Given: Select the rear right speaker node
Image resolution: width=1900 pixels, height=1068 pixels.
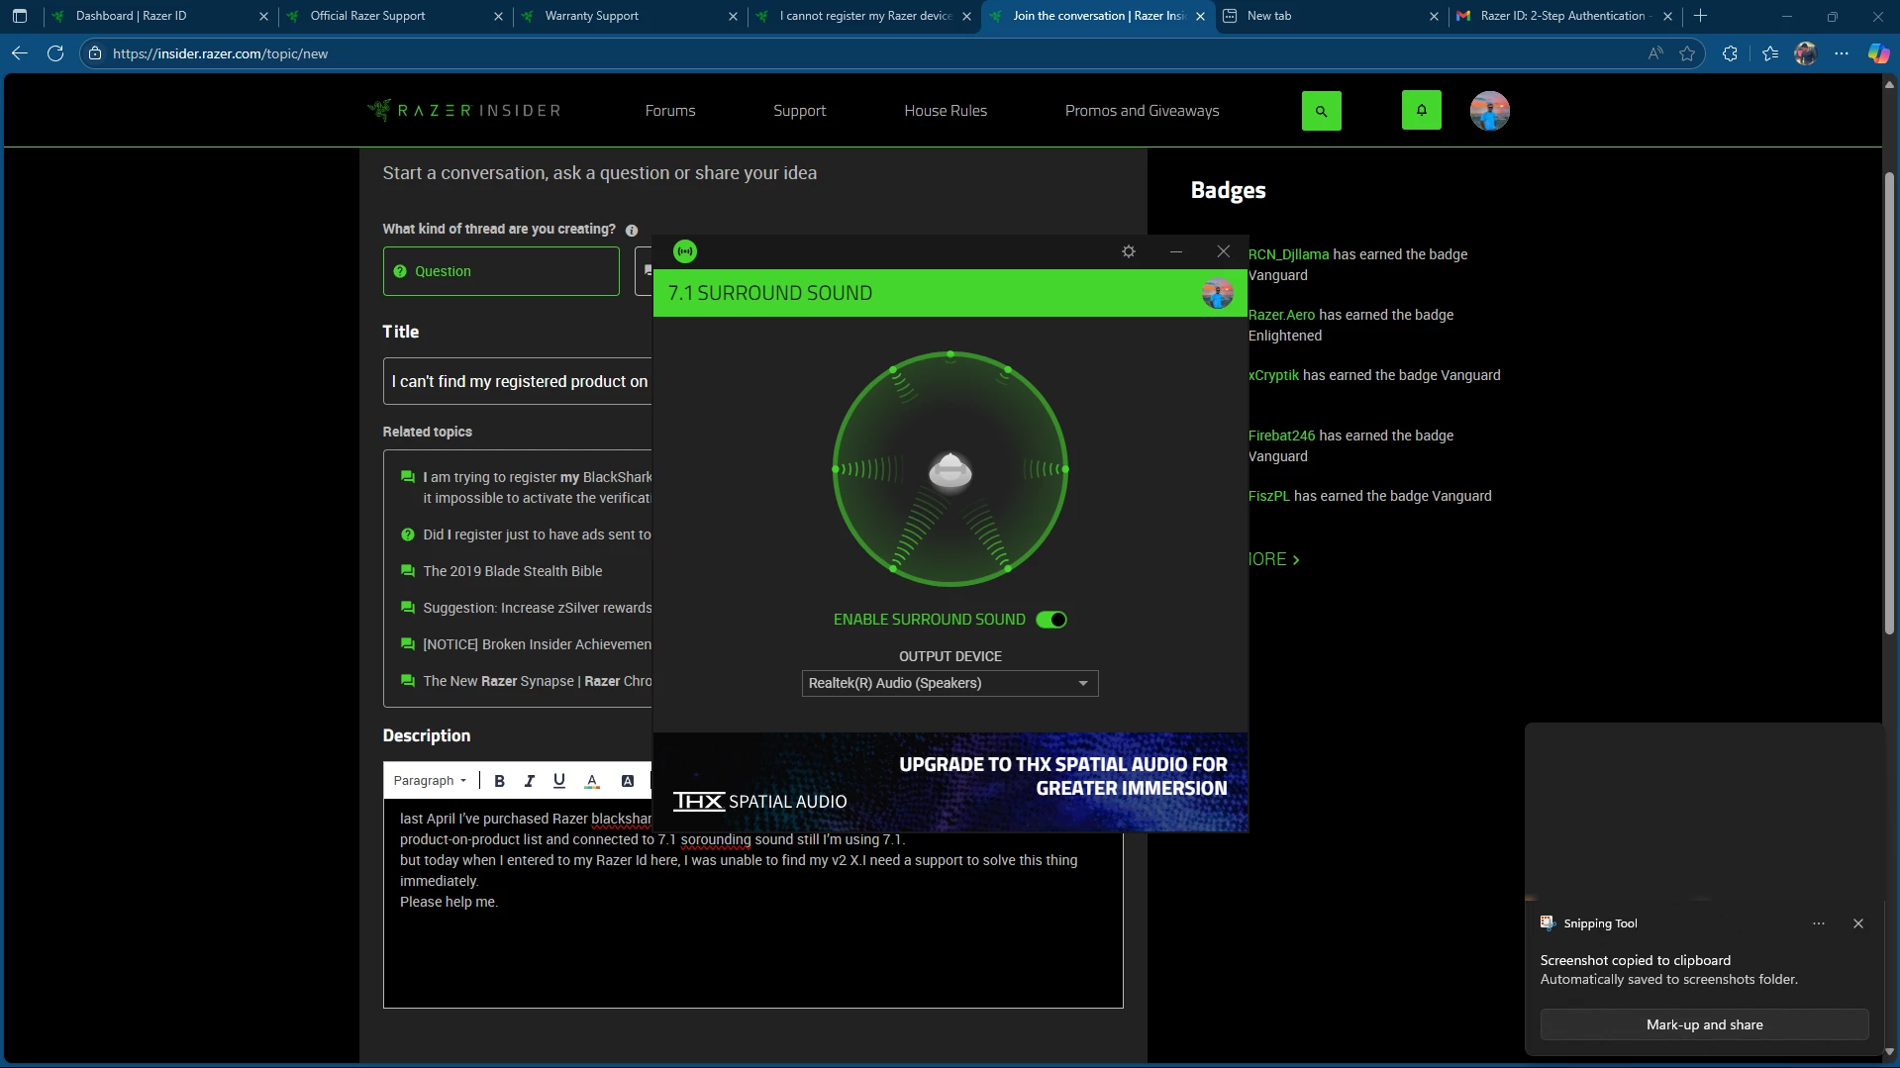Looking at the screenshot, I should pos(1008,568).
